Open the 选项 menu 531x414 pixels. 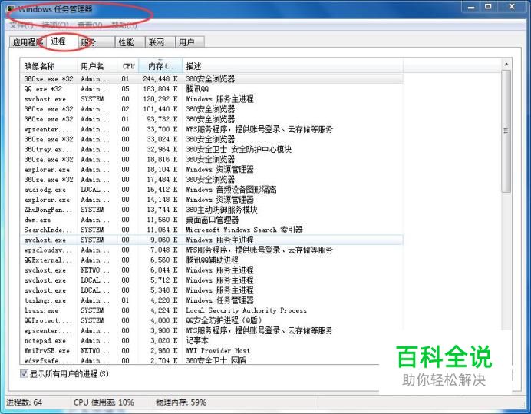pyautogui.click(x=55, y=25)
